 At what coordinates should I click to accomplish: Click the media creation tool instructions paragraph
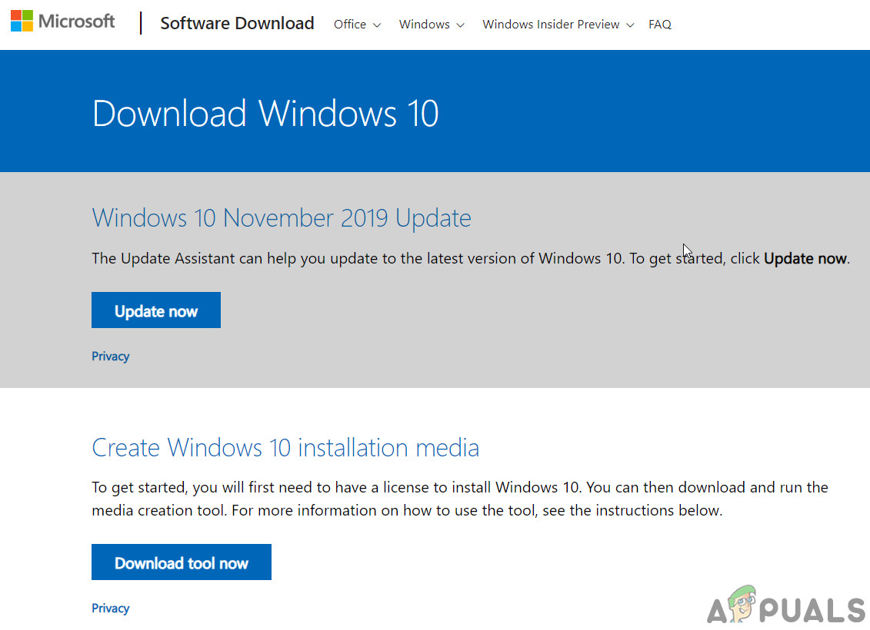click(406, 499)
